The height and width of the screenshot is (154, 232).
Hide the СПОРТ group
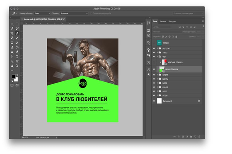[x=154, y=75]
